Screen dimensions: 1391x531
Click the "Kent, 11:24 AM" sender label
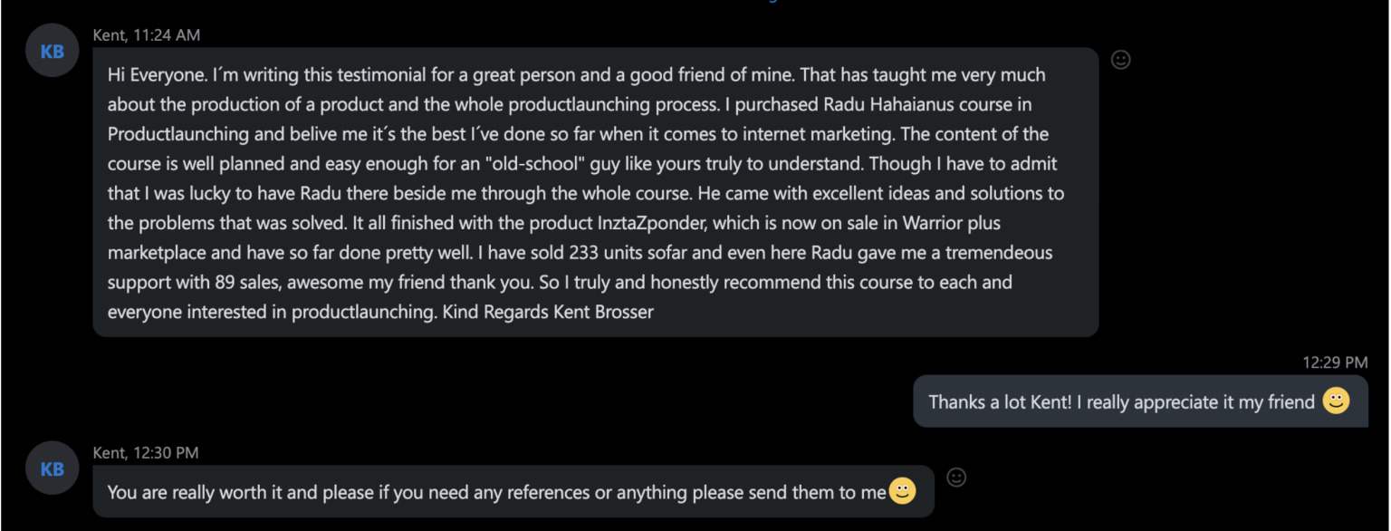(x=146, y=35)
